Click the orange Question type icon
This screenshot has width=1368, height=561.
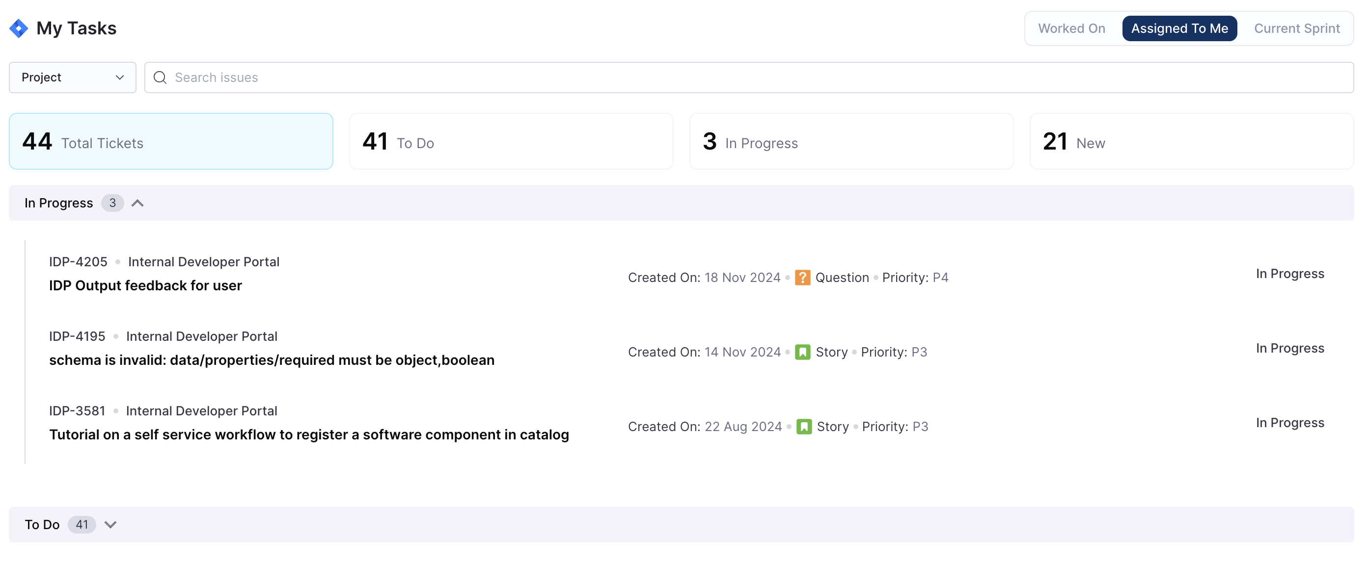point(802,278)
